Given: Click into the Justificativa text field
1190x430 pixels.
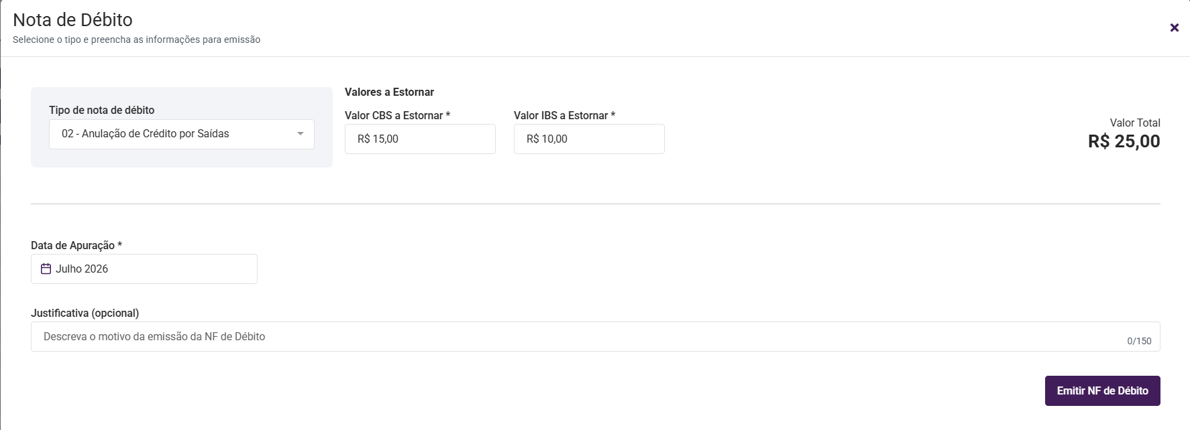Looking at the screenshot, I should (x=596, y=336).
